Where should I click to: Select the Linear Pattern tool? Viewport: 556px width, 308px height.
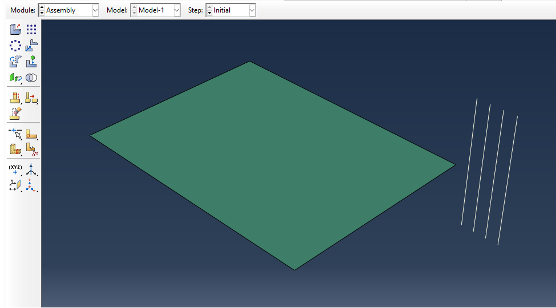click(31, 30)
